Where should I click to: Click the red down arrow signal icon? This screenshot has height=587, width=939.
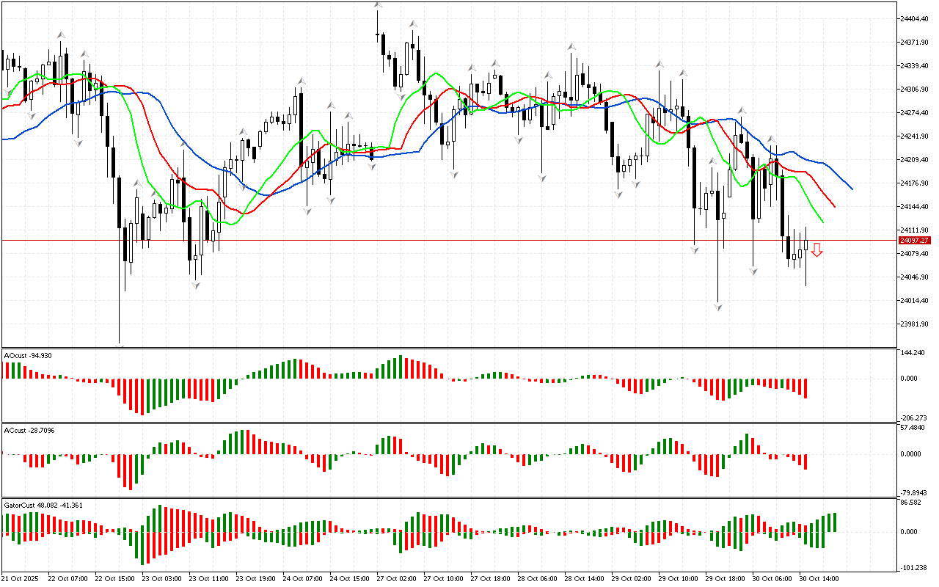click(816, 250)
